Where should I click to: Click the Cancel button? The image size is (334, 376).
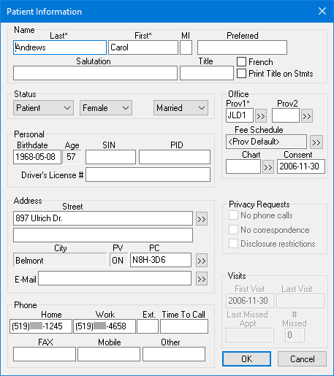click(302, 358)
